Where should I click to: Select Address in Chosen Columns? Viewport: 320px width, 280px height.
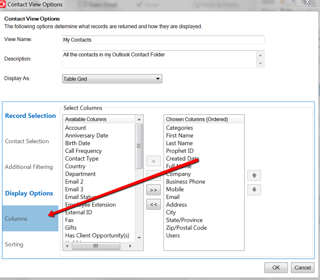[x=176, y=205]
